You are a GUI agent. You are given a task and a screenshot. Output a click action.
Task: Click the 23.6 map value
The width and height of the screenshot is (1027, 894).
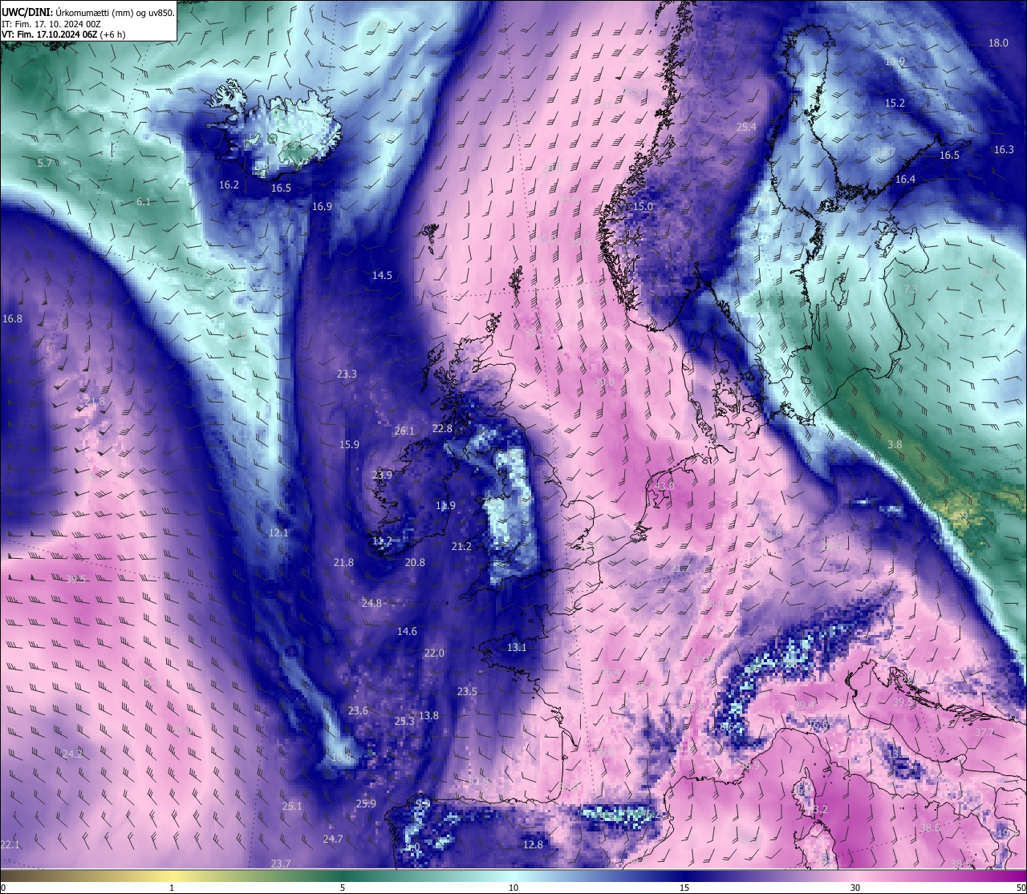click(358, 711)
